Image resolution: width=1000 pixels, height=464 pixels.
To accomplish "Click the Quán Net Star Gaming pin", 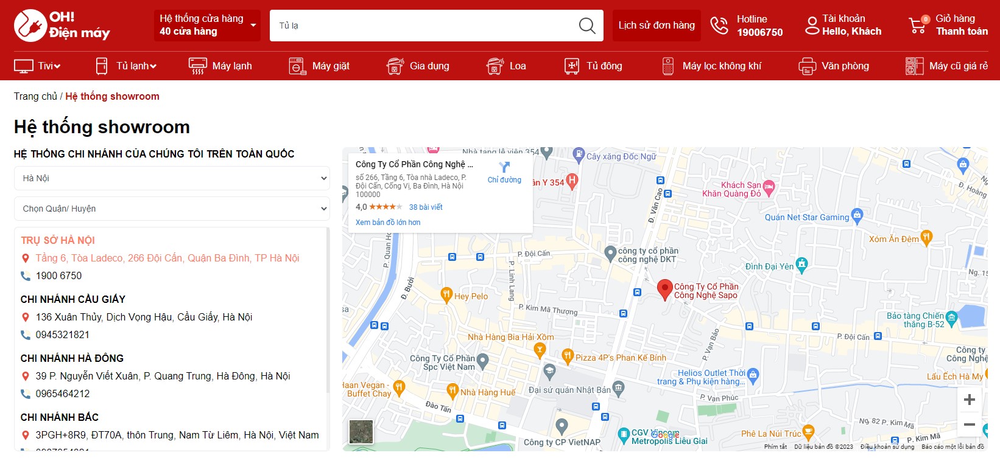I will 857,215.
